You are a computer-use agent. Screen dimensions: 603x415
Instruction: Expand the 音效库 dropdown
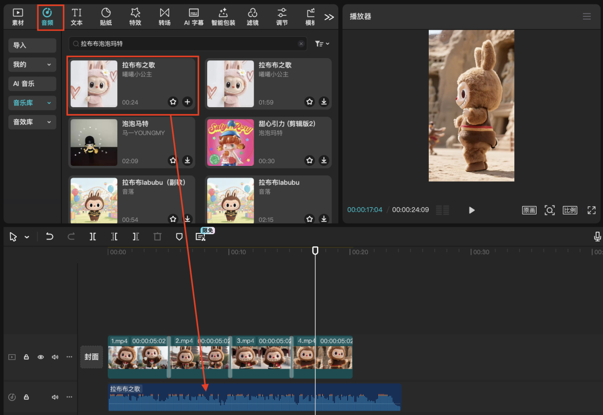click(32, 122)
